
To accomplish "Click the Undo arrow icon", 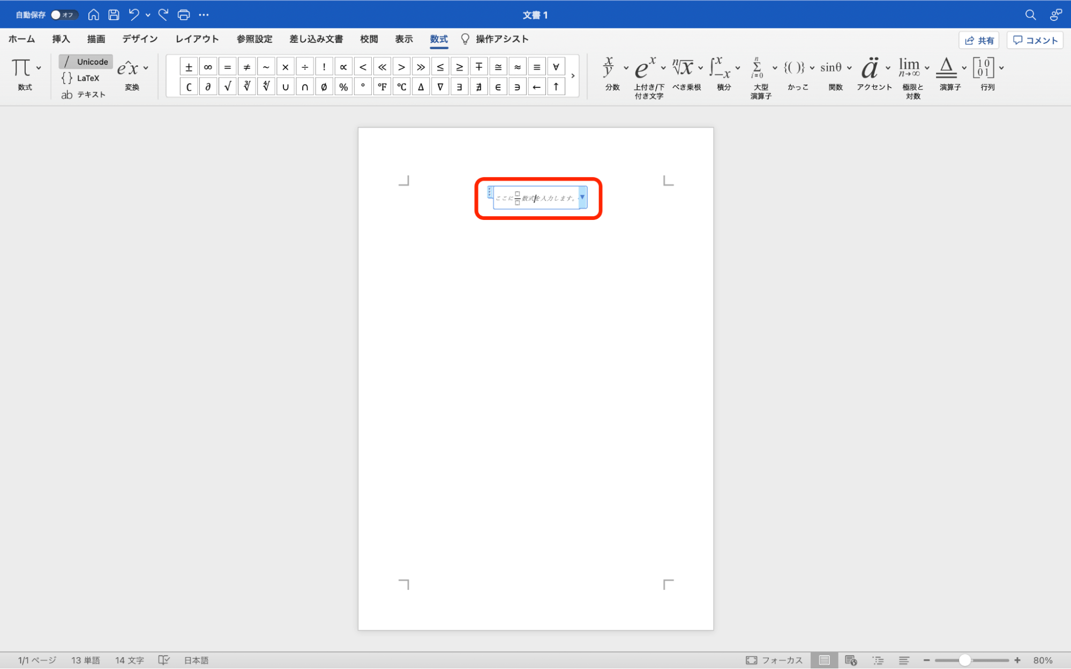I will click(x=134, y=15).
